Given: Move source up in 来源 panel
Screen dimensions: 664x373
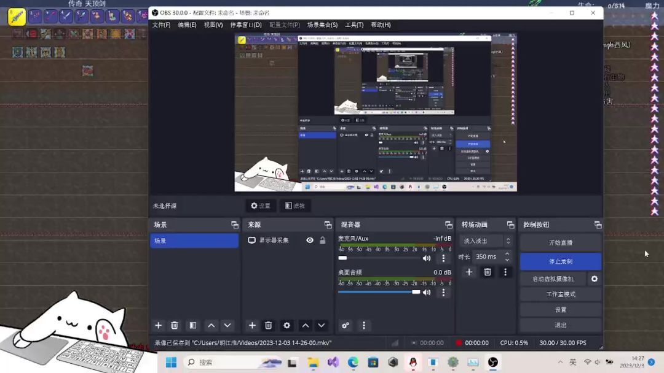Looking at the screenshot, I should 306,325.
